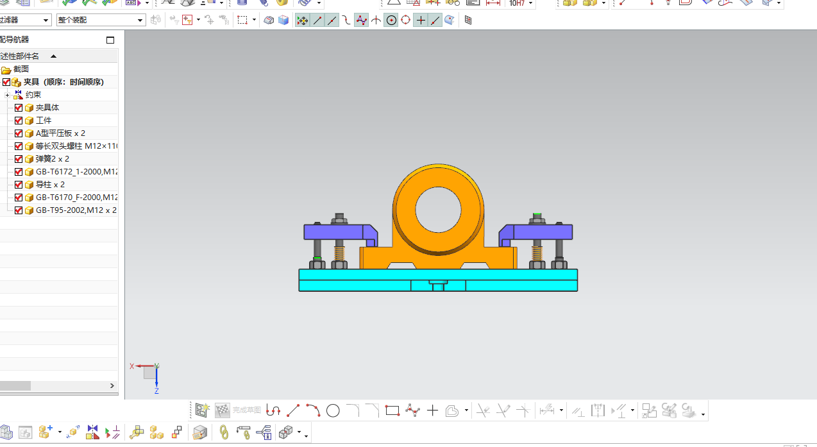Toggle checkbox for 导柱 x 2
The width and height of the screenshot is (817, 447).
19,185
